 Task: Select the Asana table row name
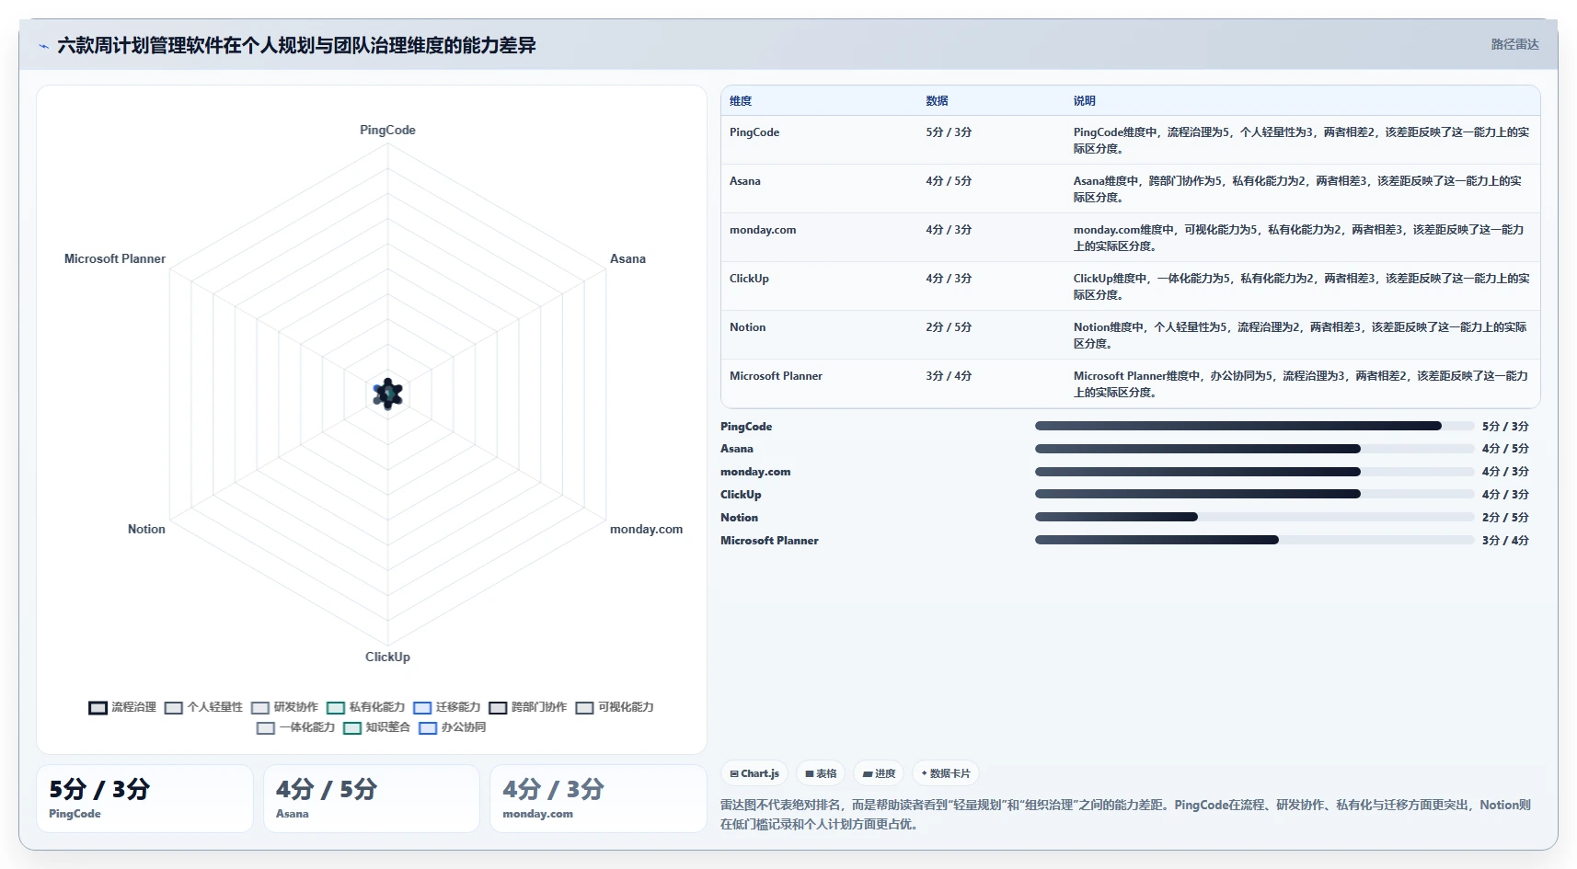(744, 181)
